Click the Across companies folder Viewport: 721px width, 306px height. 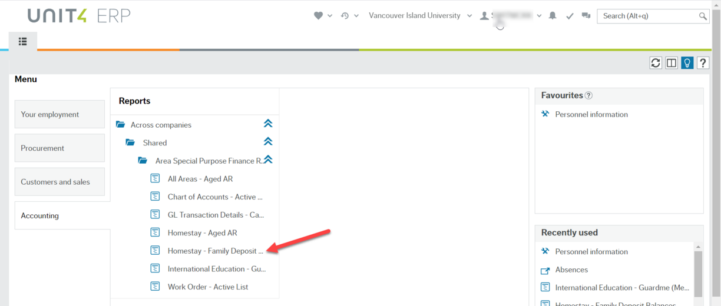161,125
